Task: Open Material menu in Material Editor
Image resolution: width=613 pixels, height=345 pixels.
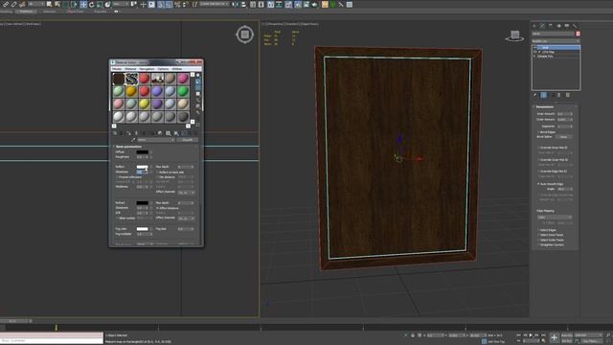Action: [130, 69]
